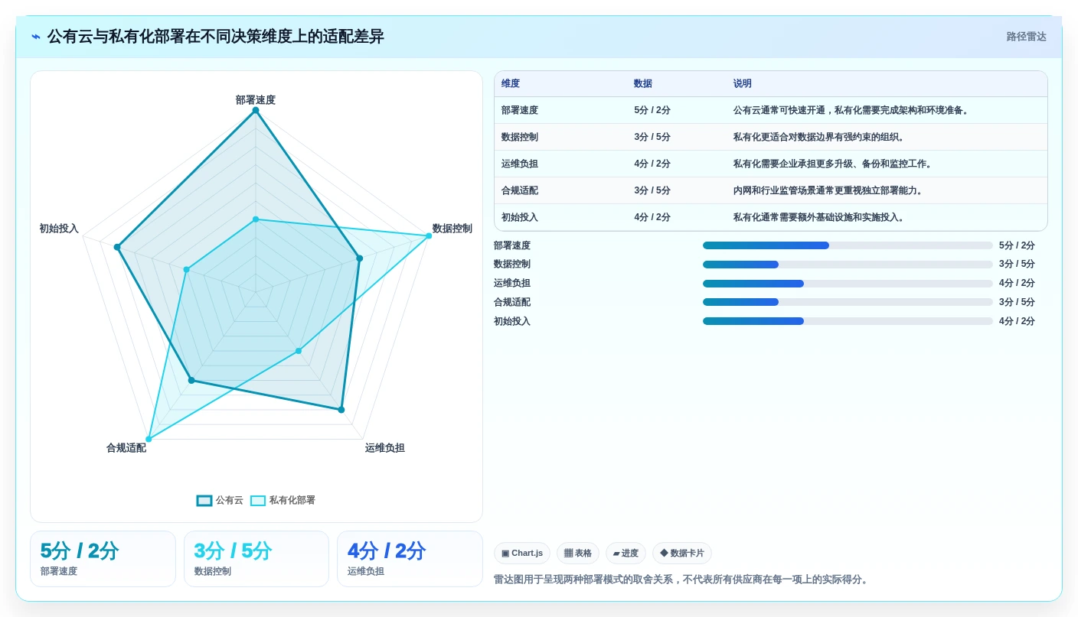Toggle the 私有化部署 legend item

[x=283, y=500]
